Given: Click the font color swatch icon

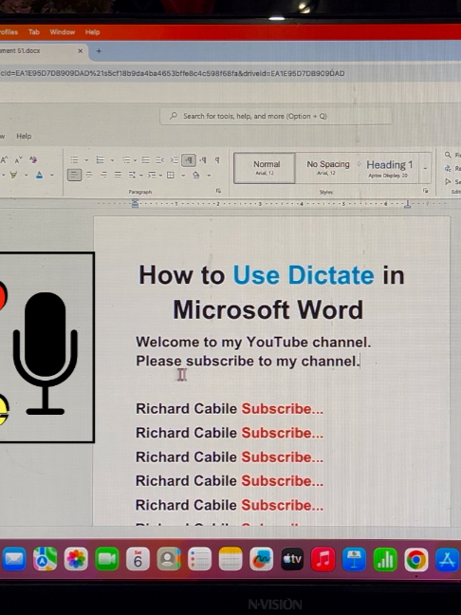Looking at the screenshot, I should pyautogui.click(x=39, y=175).
